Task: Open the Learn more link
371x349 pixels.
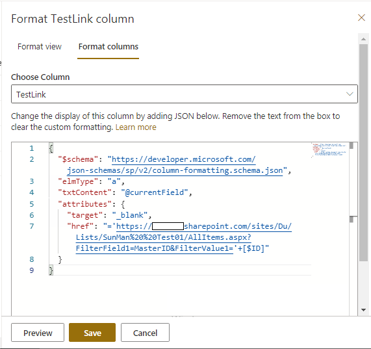Action: [x=136, y=127]
